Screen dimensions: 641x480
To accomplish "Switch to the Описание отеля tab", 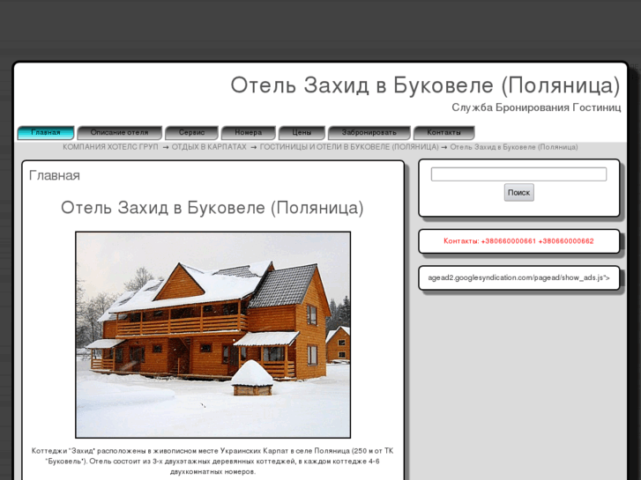I will click(119, 133).
